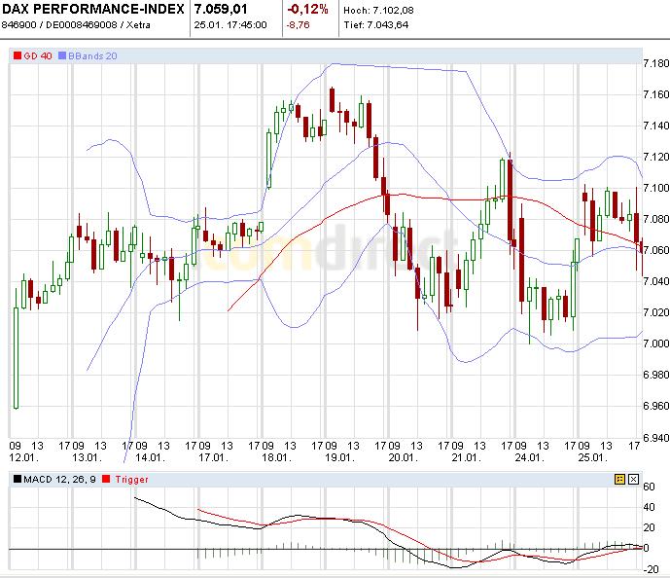Click the 7.100 price axis label

coord(655,188)
